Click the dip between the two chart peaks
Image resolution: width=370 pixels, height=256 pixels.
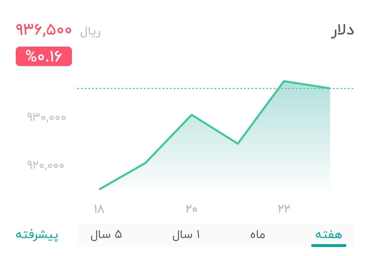237,143
